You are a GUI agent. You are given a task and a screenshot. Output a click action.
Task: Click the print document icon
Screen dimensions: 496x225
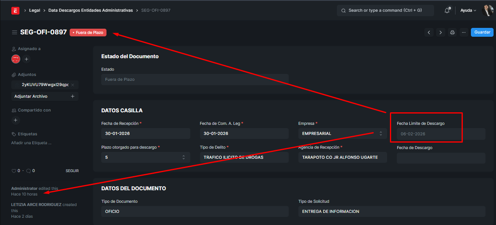452,32
